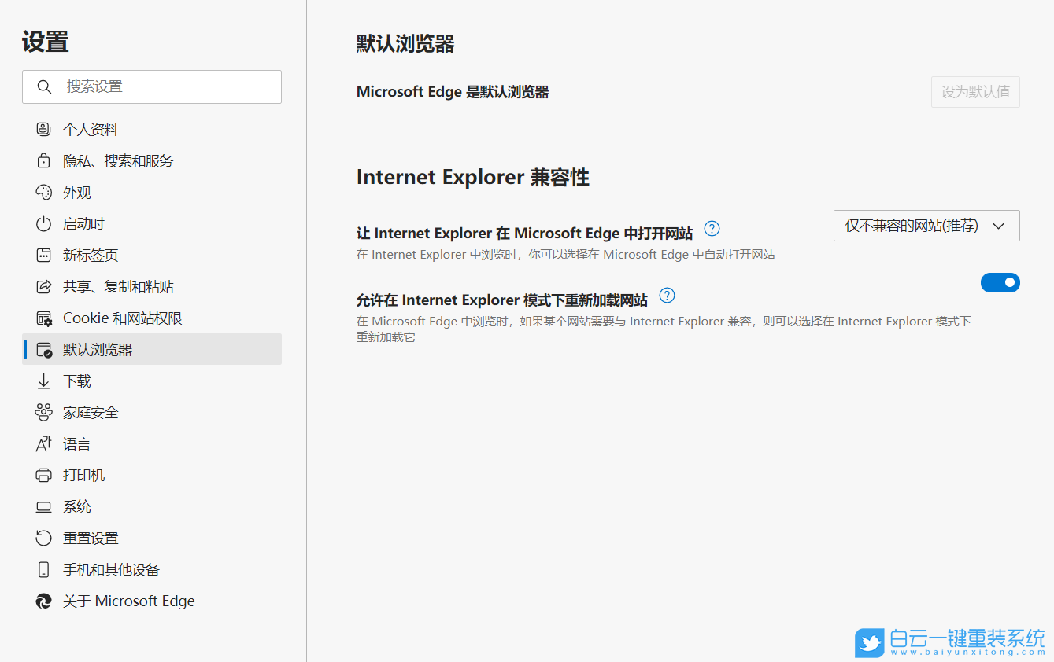Select the 打印机 printer icon

pos(43,475)
